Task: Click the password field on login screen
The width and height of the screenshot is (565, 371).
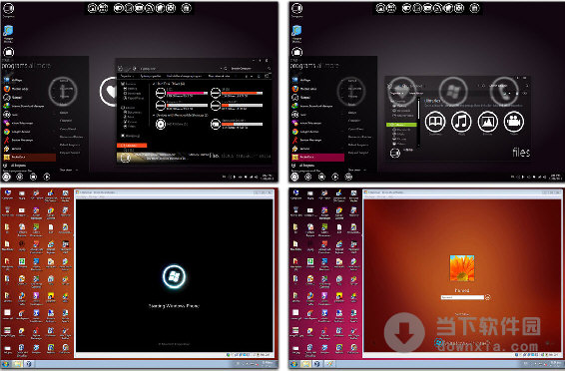Action: pos(462,297)
